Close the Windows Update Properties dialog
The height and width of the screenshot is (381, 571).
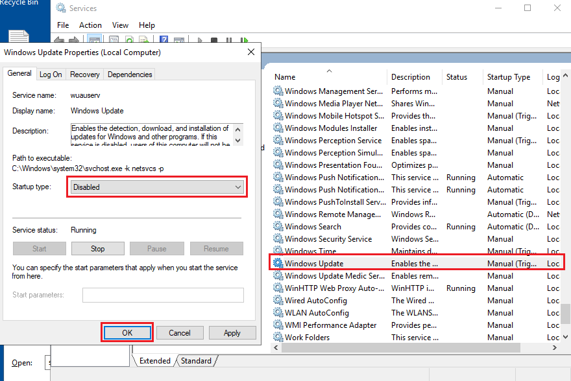[251, 52]
